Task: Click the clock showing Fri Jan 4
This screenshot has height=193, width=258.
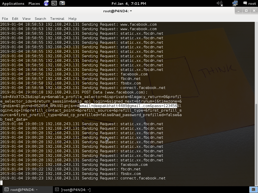Action: [129, 4]
